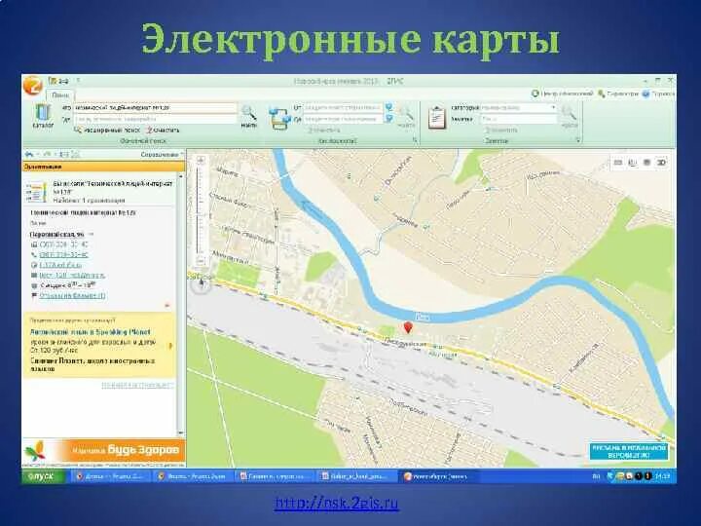Click the От route start field
The height and width of the screenshot is (526, 701).
click(x=343, y=108)
